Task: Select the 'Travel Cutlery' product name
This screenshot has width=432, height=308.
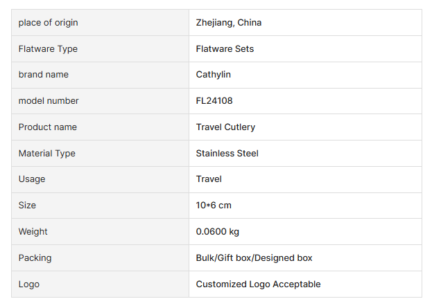Action: pyautogui.click(x=225, y=127)
